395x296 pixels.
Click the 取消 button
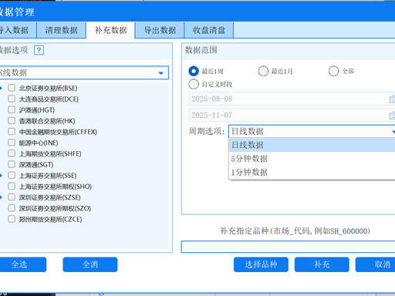376,264
